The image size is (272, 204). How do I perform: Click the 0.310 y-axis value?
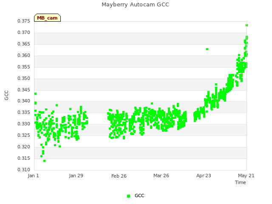click(24, 170)
